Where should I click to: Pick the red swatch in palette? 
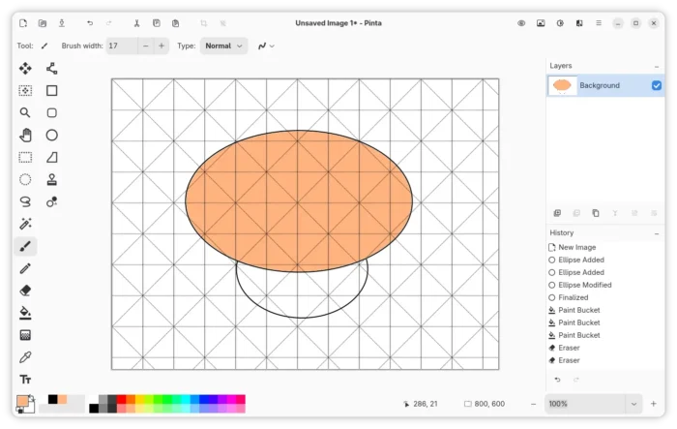click(x=123, y=399)
